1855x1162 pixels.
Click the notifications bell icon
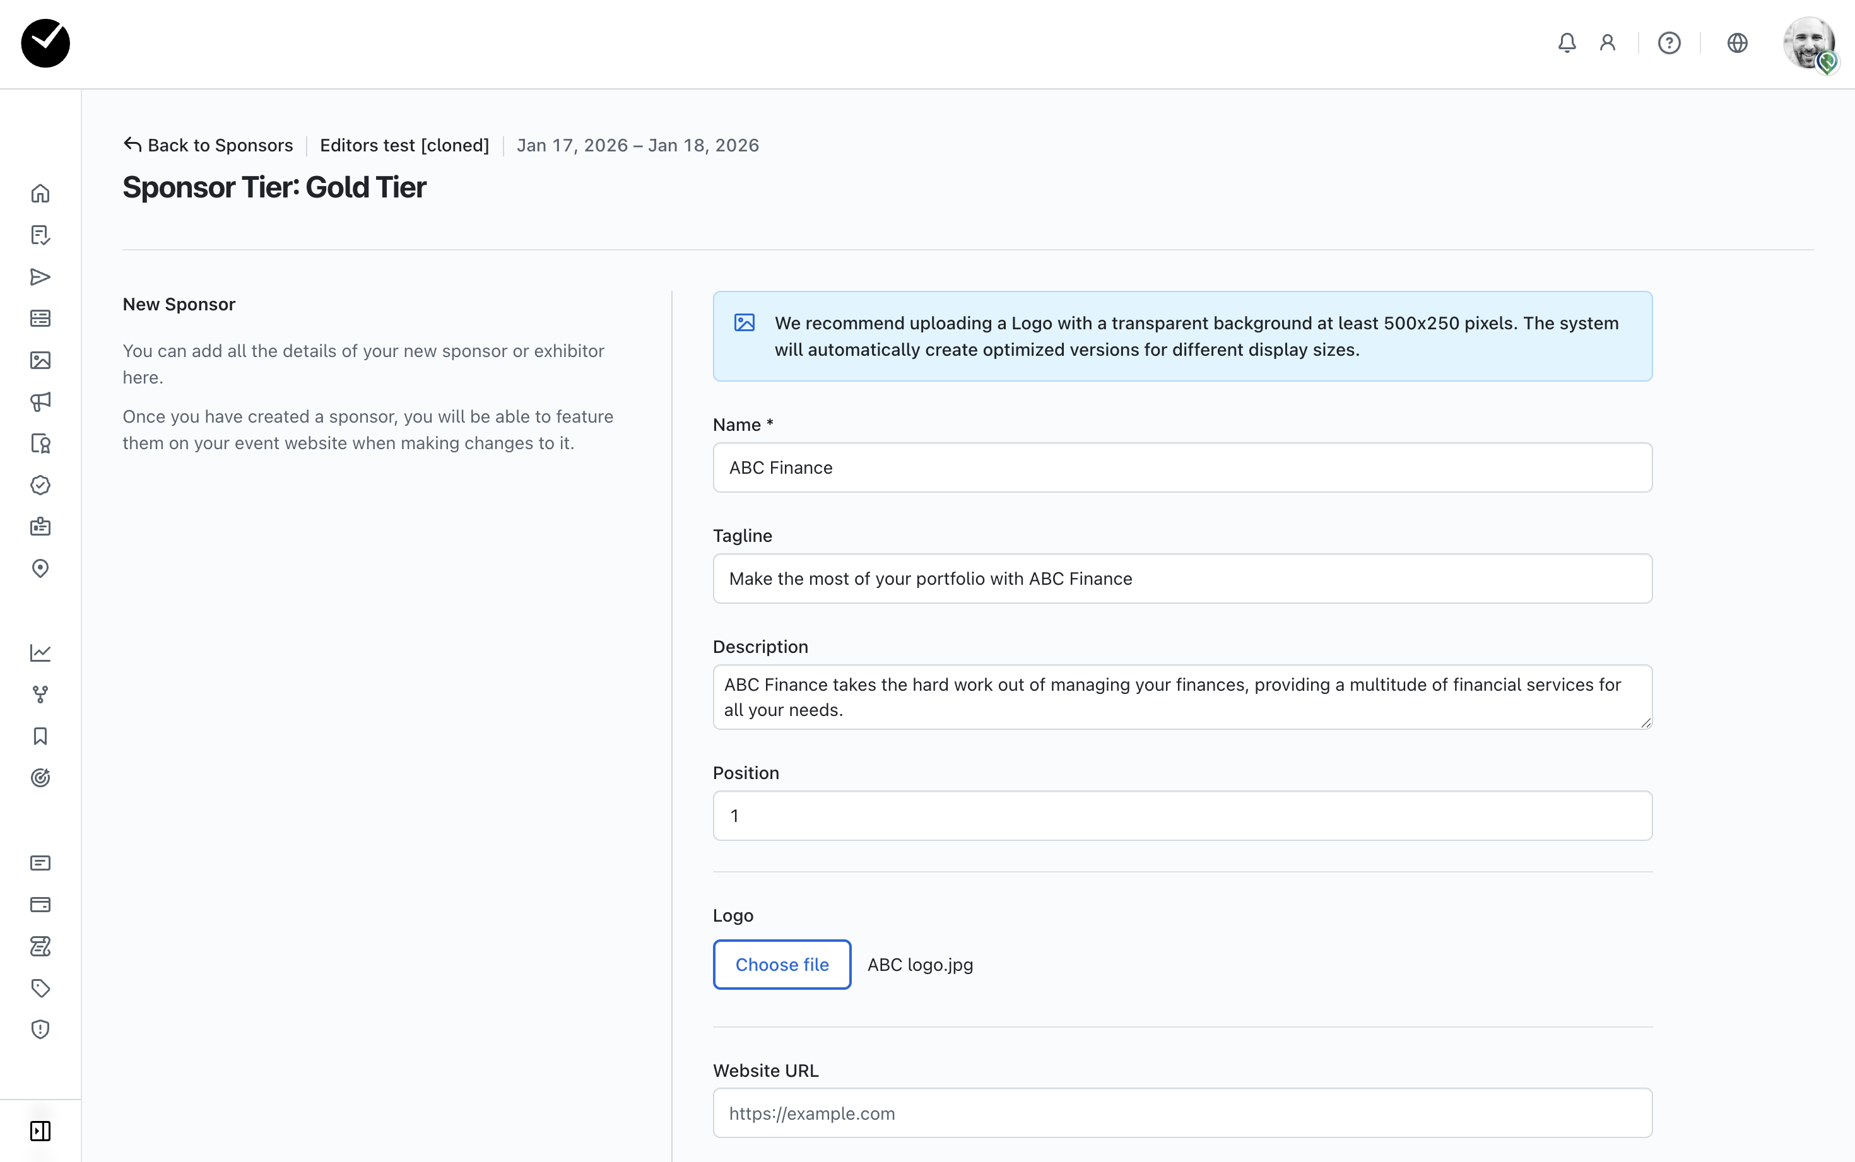(1567, 43)
